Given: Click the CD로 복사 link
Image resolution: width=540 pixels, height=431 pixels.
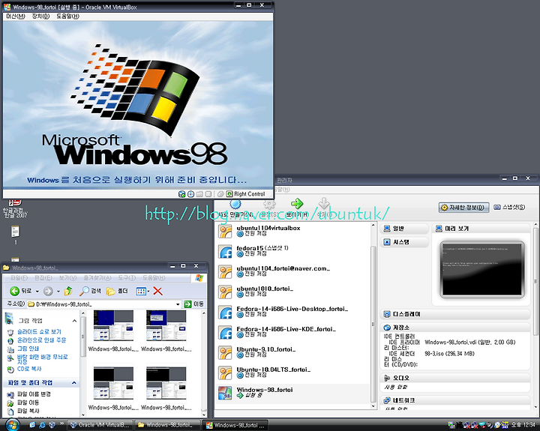Looking at the screenshot, I should pyautogui.click(x=29, y=369).
